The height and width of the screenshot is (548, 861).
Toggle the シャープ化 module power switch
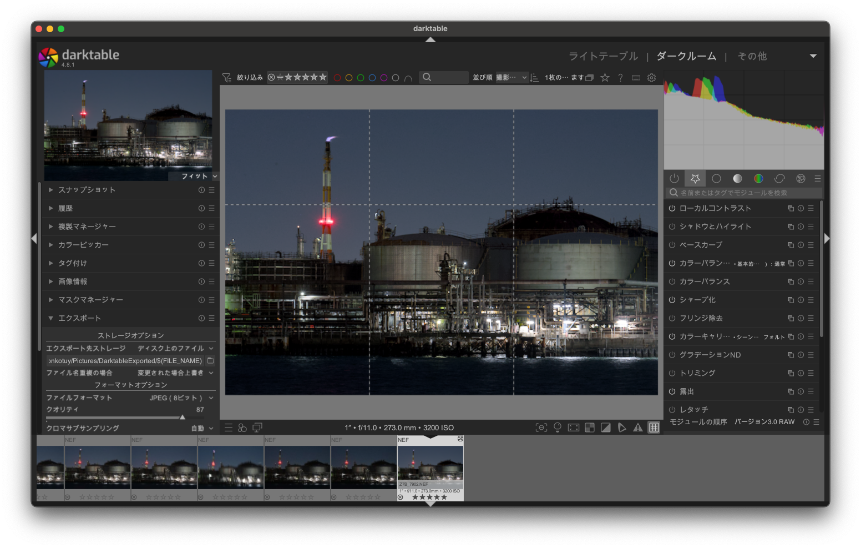(x=672, y=300)
